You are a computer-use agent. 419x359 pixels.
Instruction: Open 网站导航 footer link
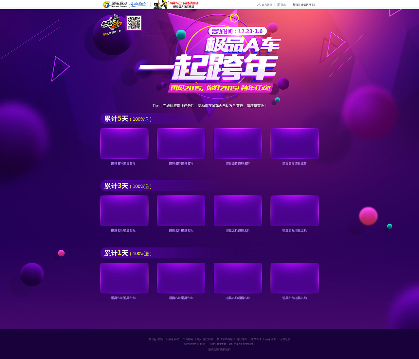pyautogui.click(x=285, y=339)
